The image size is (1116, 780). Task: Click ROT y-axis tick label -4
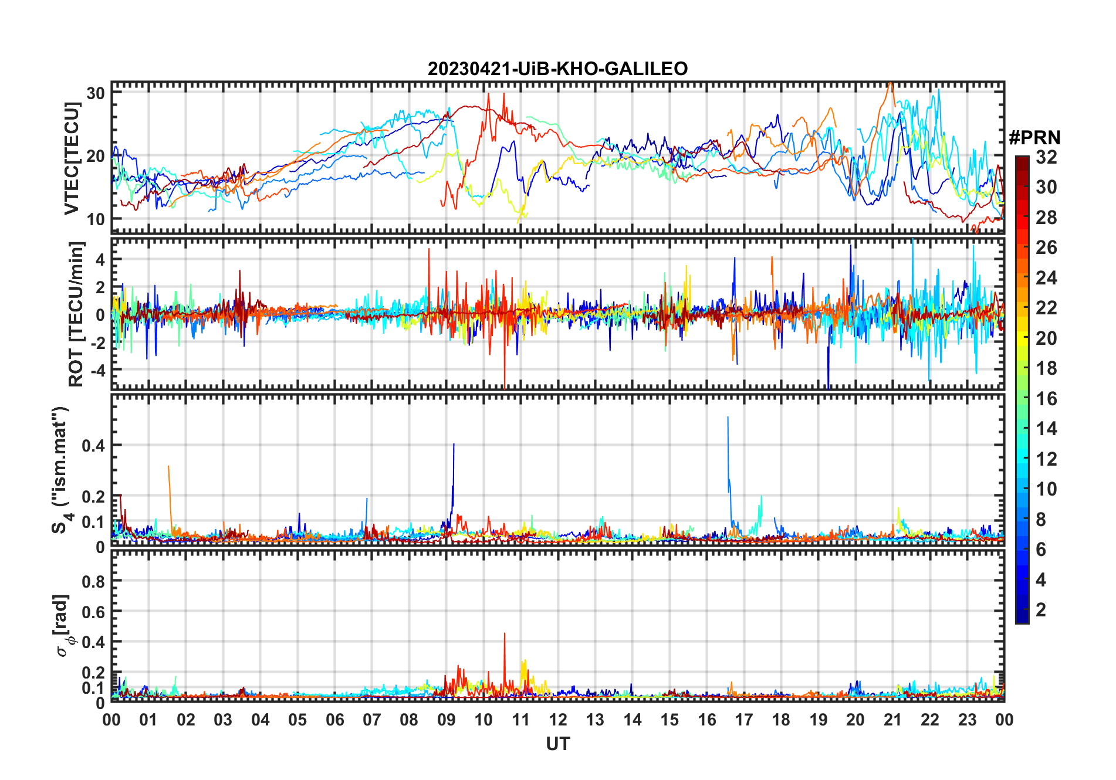pos(97,370)
